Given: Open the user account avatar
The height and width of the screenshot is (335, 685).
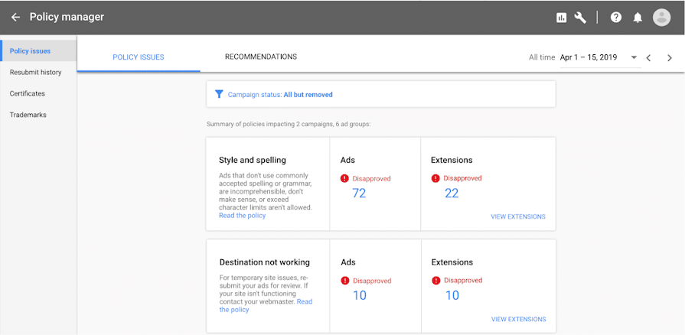Looking at the screenshot, I should coord(661,18).
